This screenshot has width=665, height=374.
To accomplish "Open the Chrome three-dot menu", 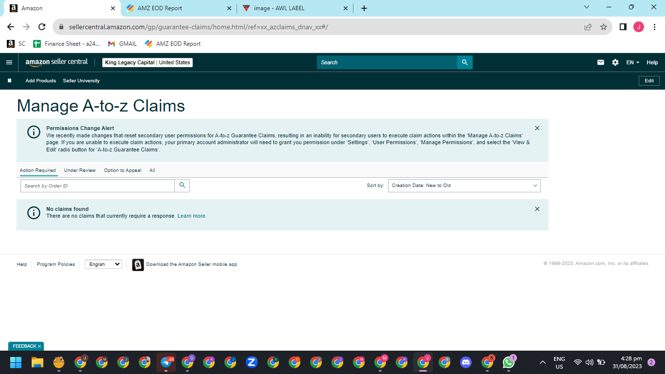I will 654,27.
